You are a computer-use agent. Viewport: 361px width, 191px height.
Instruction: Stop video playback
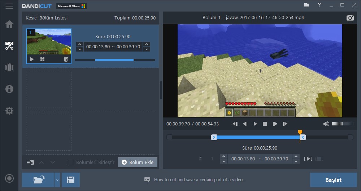pos(265,124)
